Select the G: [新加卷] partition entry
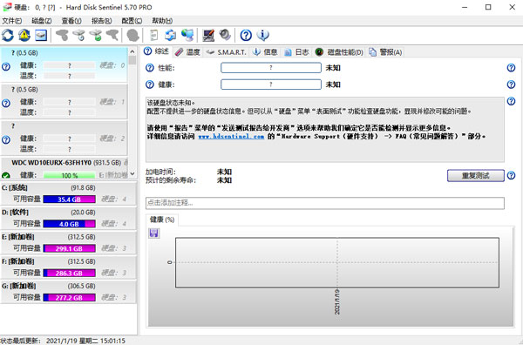The width and height of the screenshot is (523, 345). [x=68, y=292]
